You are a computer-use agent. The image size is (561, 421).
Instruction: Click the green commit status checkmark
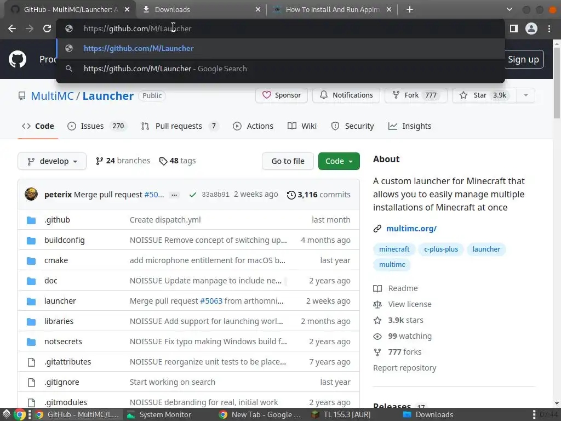click(192, 195)
